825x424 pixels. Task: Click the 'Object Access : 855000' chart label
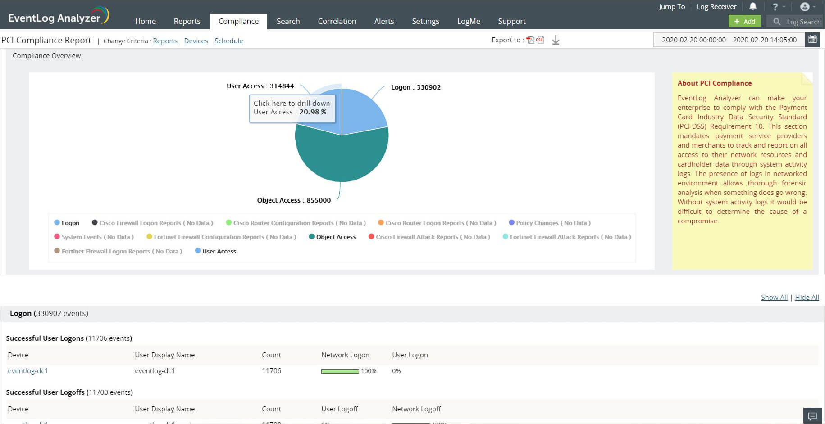coord(294,200)
